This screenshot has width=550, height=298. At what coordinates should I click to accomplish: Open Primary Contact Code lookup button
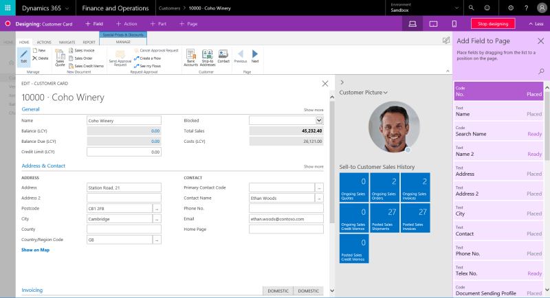[319, 187]
